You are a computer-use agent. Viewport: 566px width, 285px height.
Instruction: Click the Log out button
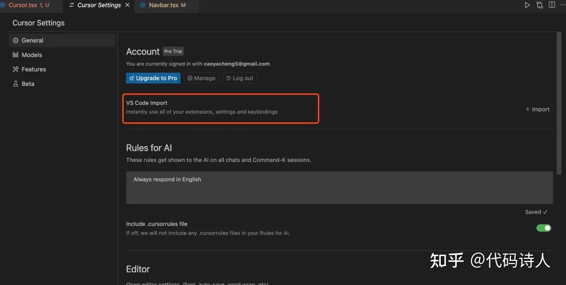(240, 78)
